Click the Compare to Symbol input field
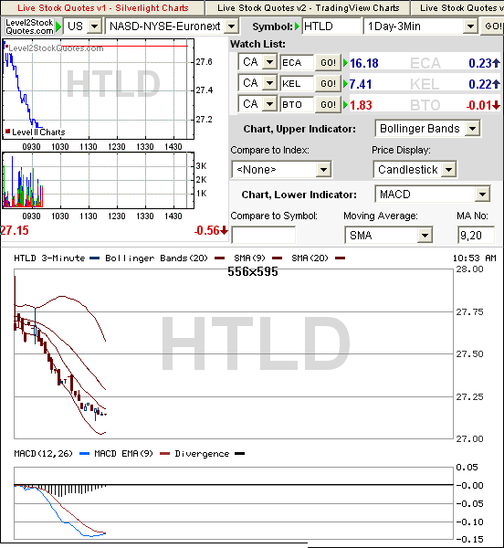 click(x=263, y=235)
